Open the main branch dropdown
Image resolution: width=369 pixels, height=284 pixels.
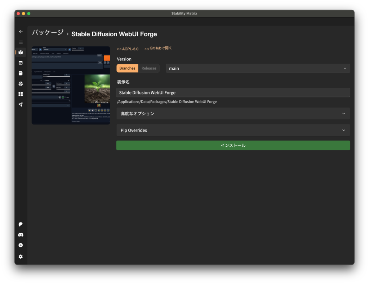click(258, 68)
